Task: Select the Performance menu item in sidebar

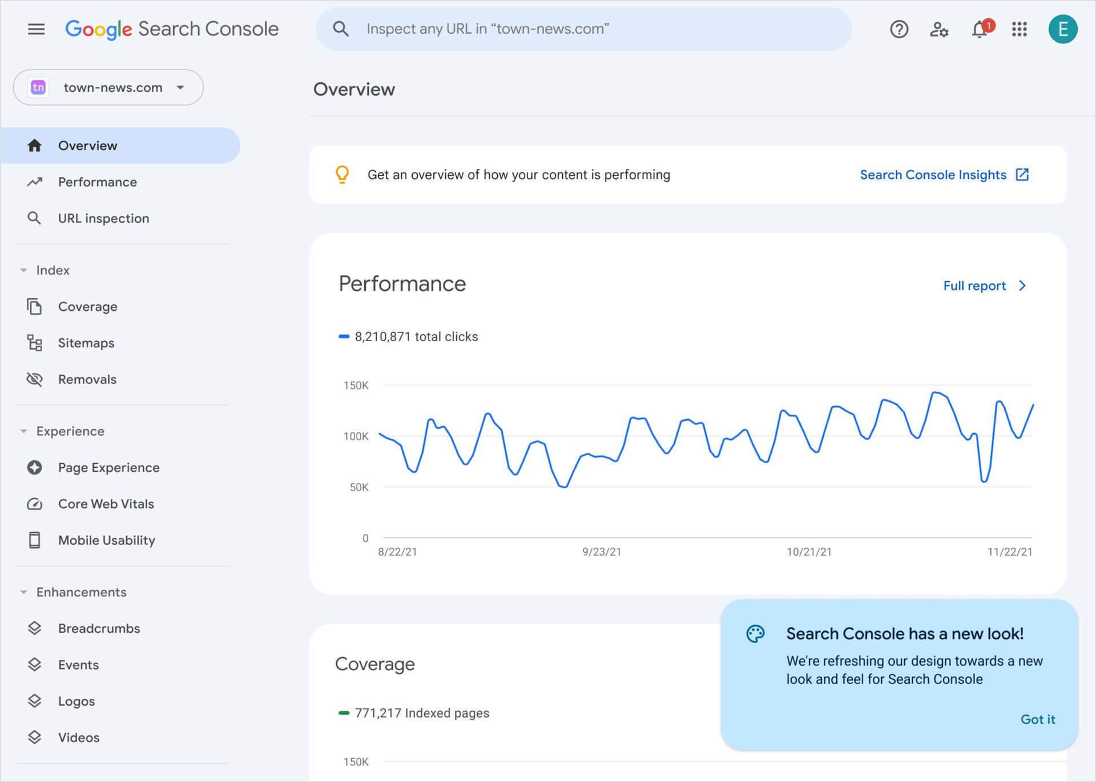Action: (x=96, y=181)
